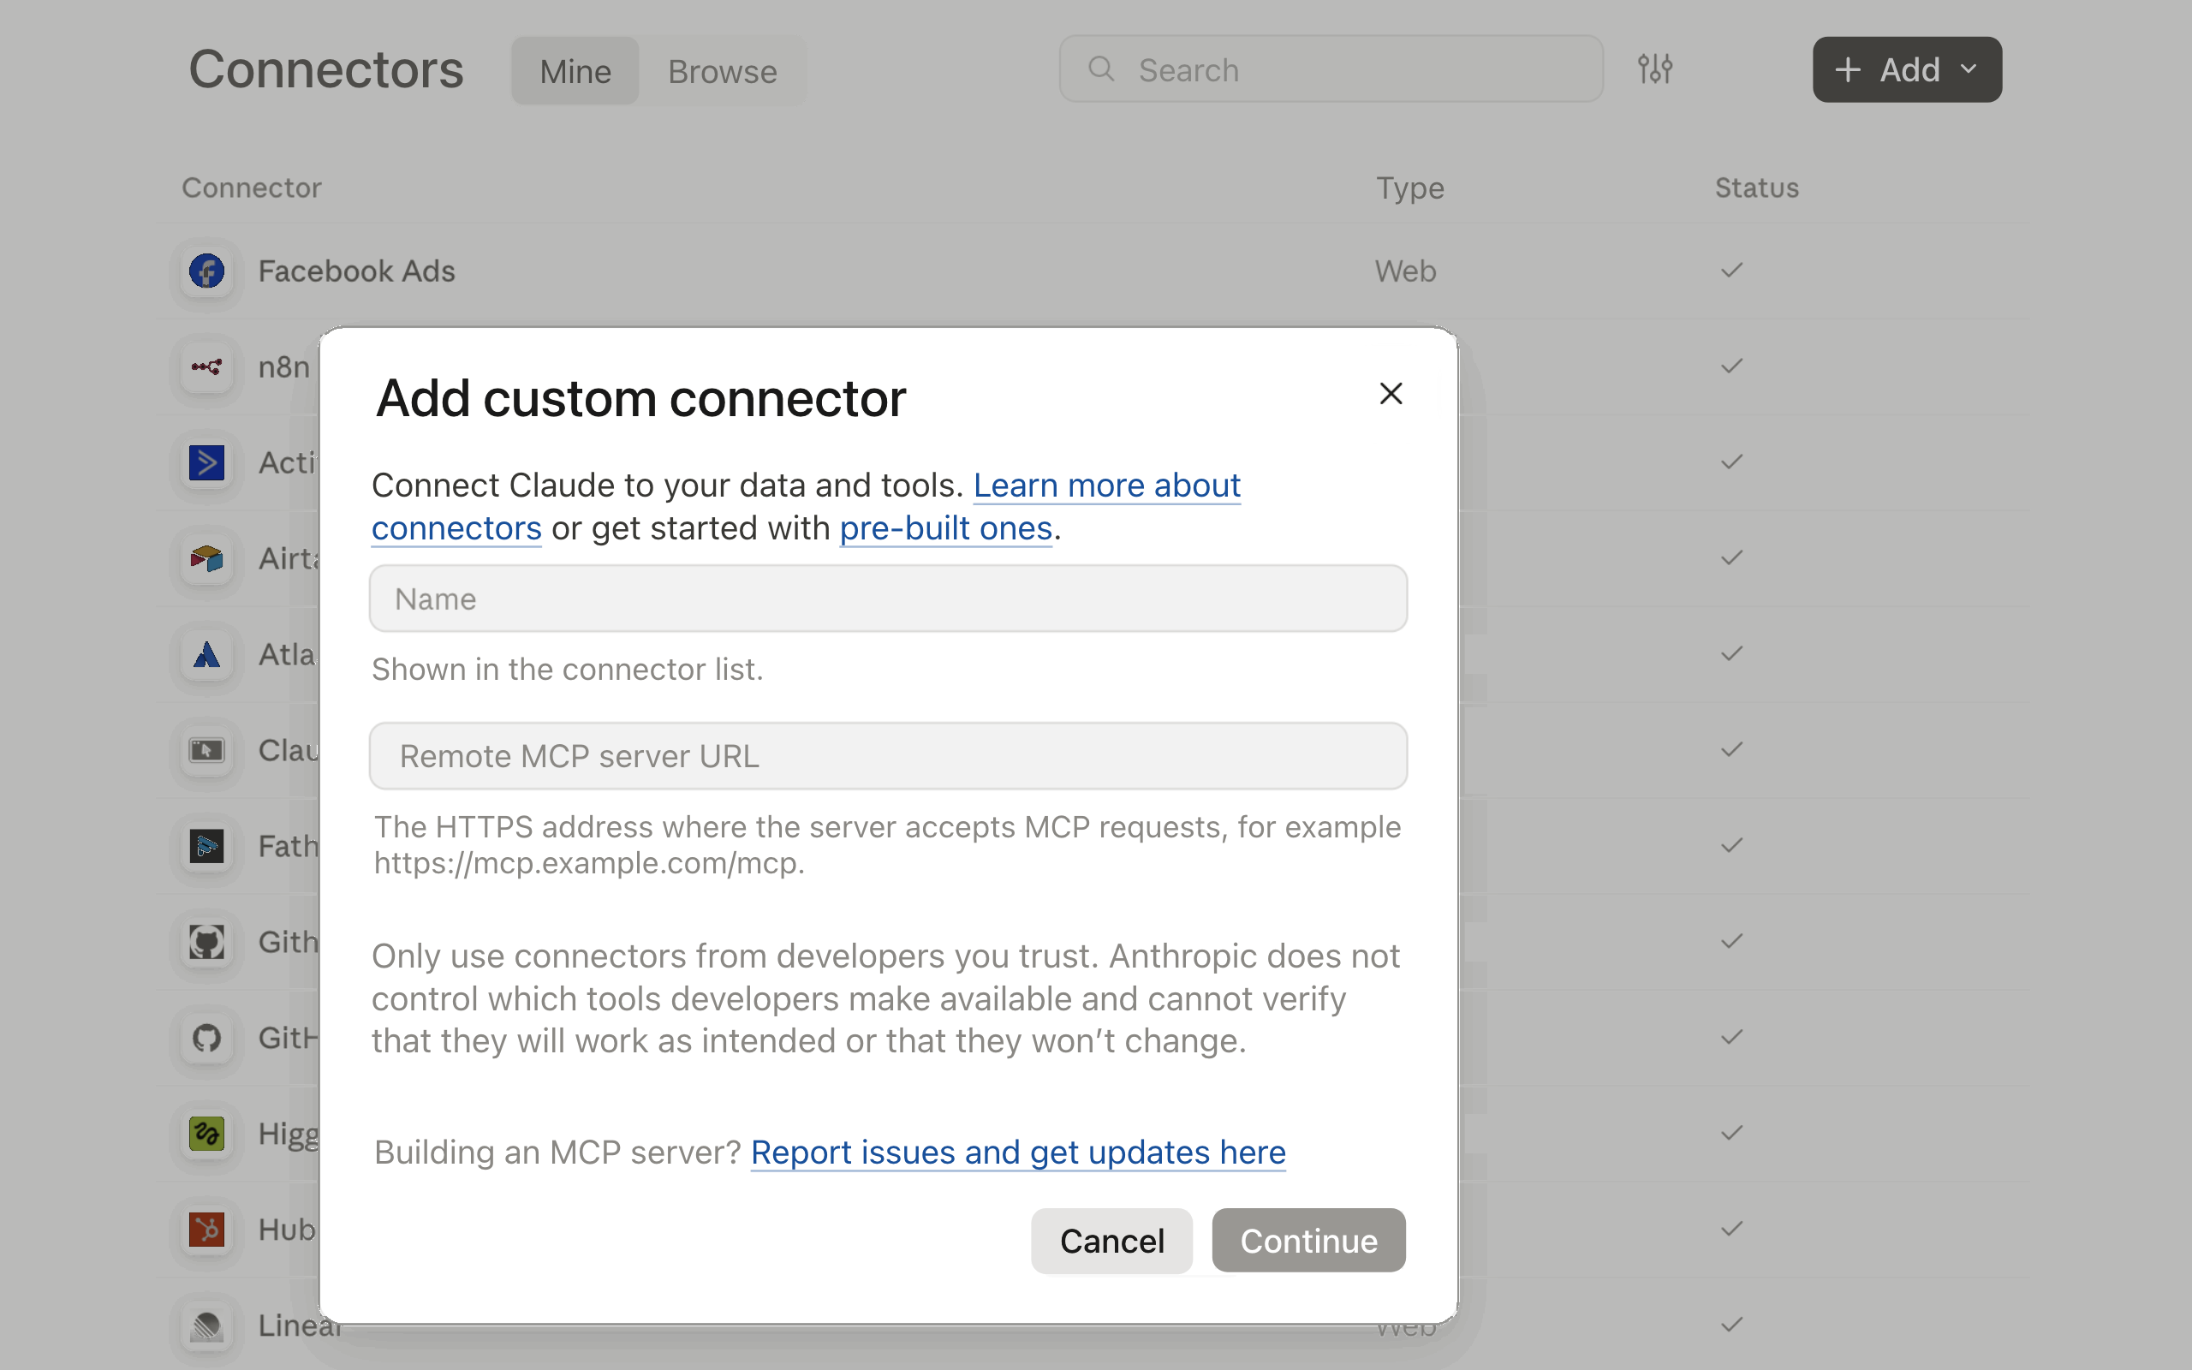
Task: Click the Atlassian triangle logo icon
Action: click(206, 654)
